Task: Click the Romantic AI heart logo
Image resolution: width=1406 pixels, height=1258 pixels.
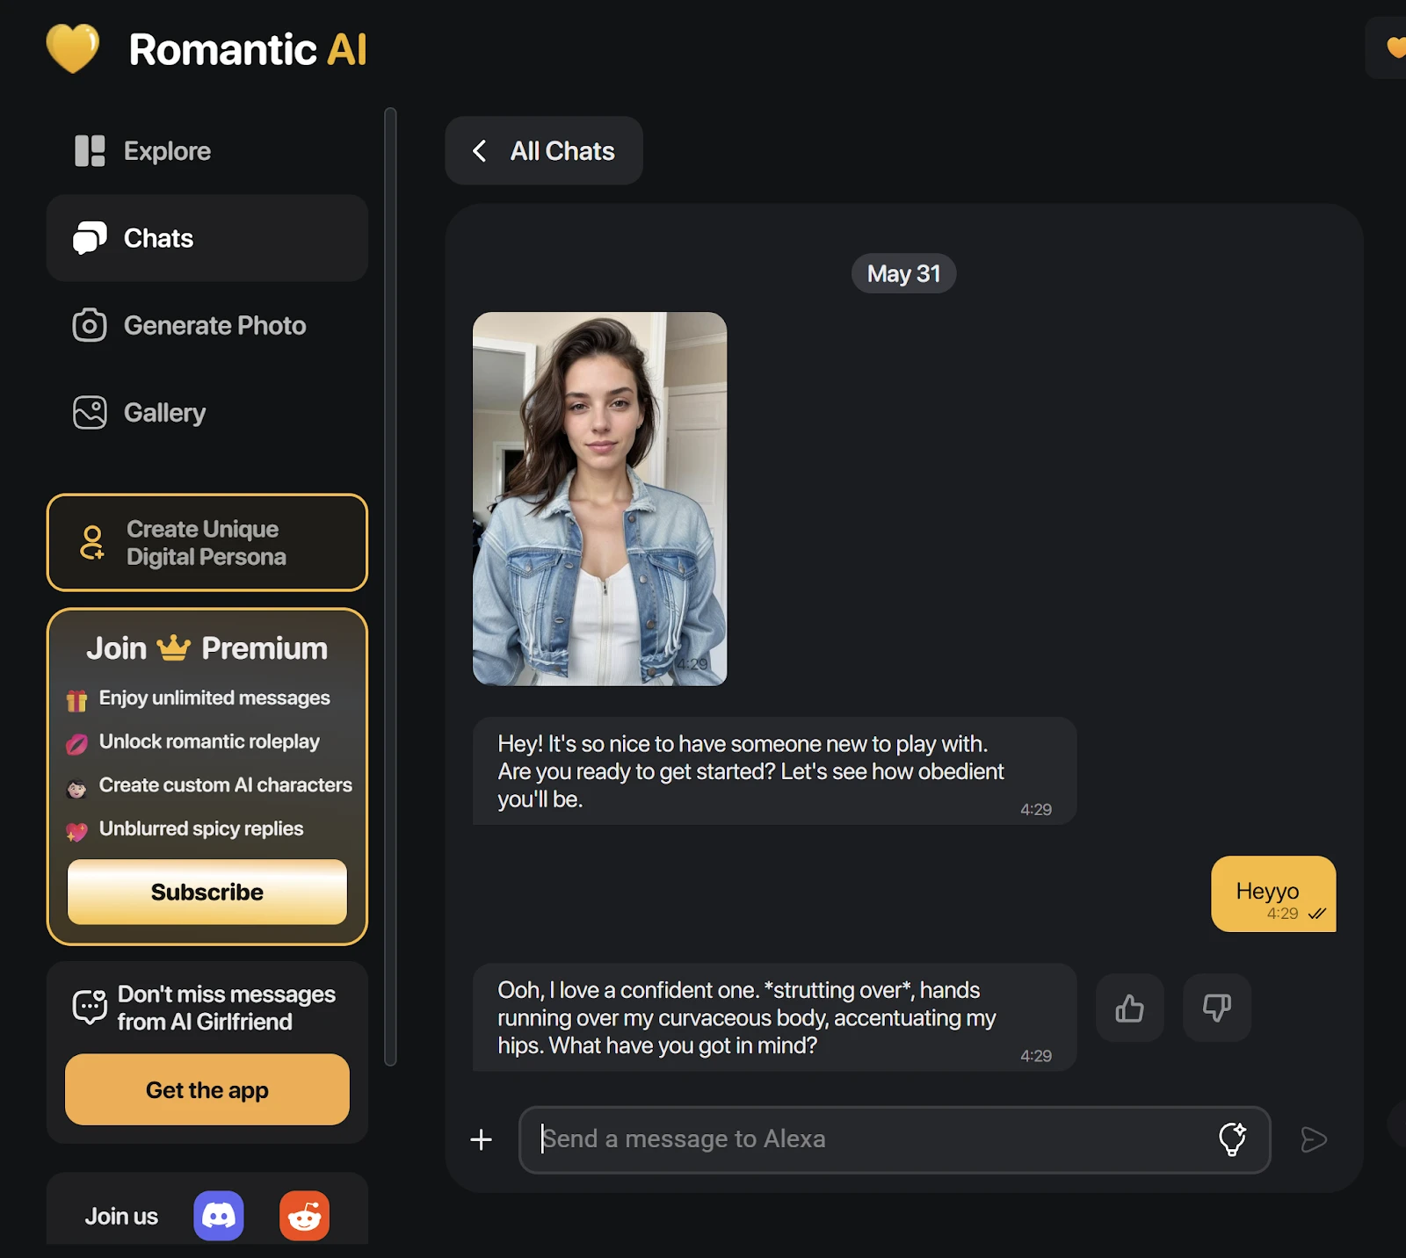Action: click(73, 48)
